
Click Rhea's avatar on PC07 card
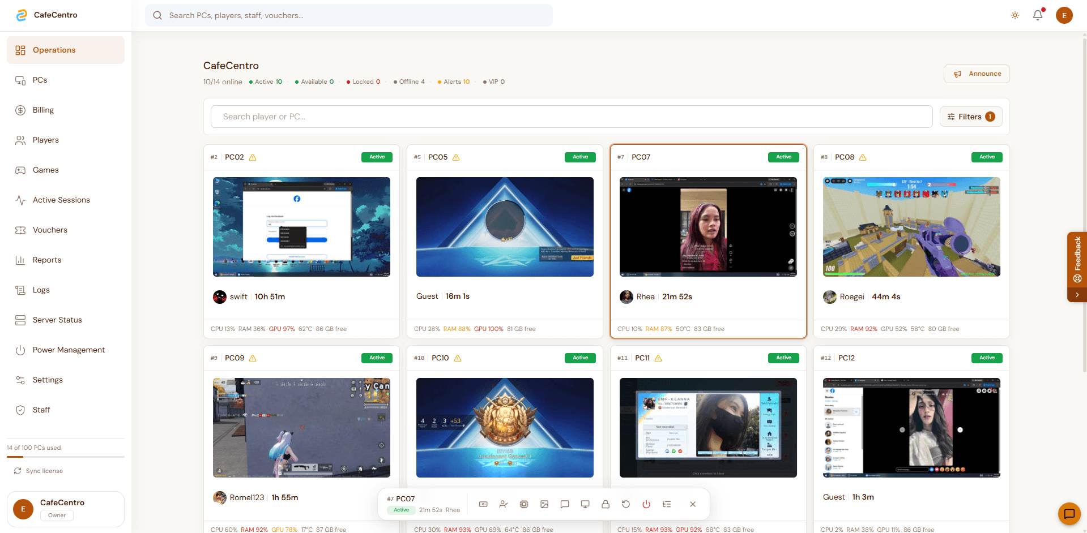(626, 297)
